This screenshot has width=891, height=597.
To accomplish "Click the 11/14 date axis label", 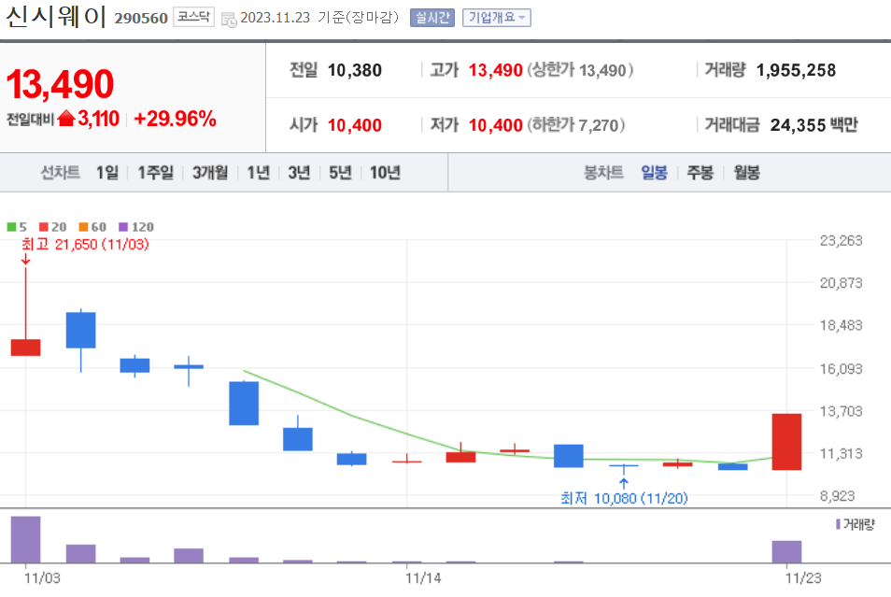I will 423,578.
